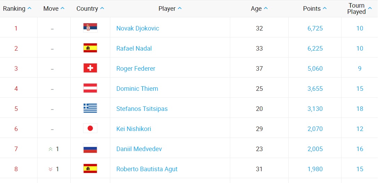Click the Austria flag icon
The width and height of the screenshot is (378, 183).
pos(90,88)
